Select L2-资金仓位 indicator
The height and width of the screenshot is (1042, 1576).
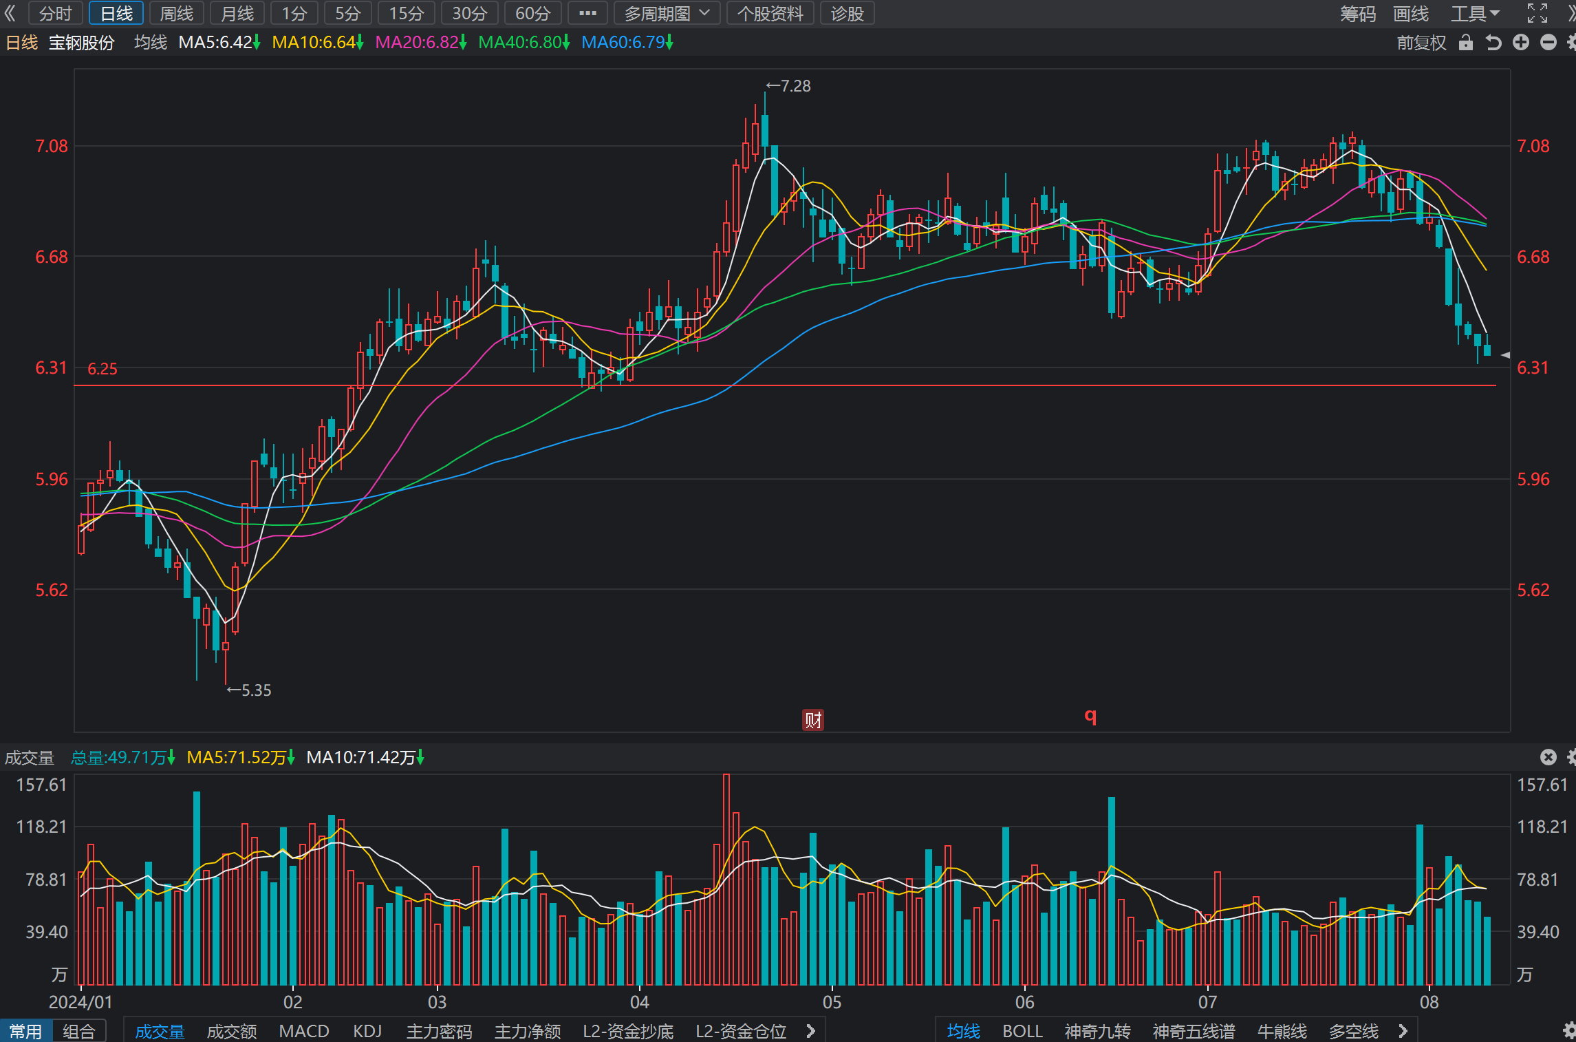741,1031
